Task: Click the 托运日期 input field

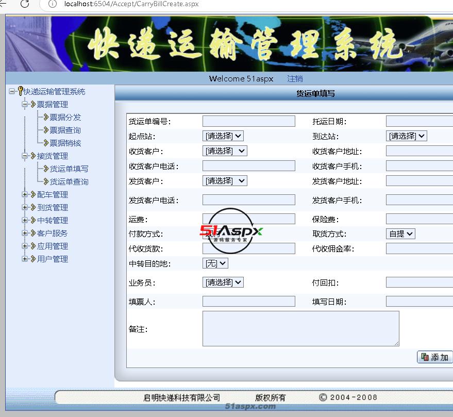Action: tap(420, 121)
